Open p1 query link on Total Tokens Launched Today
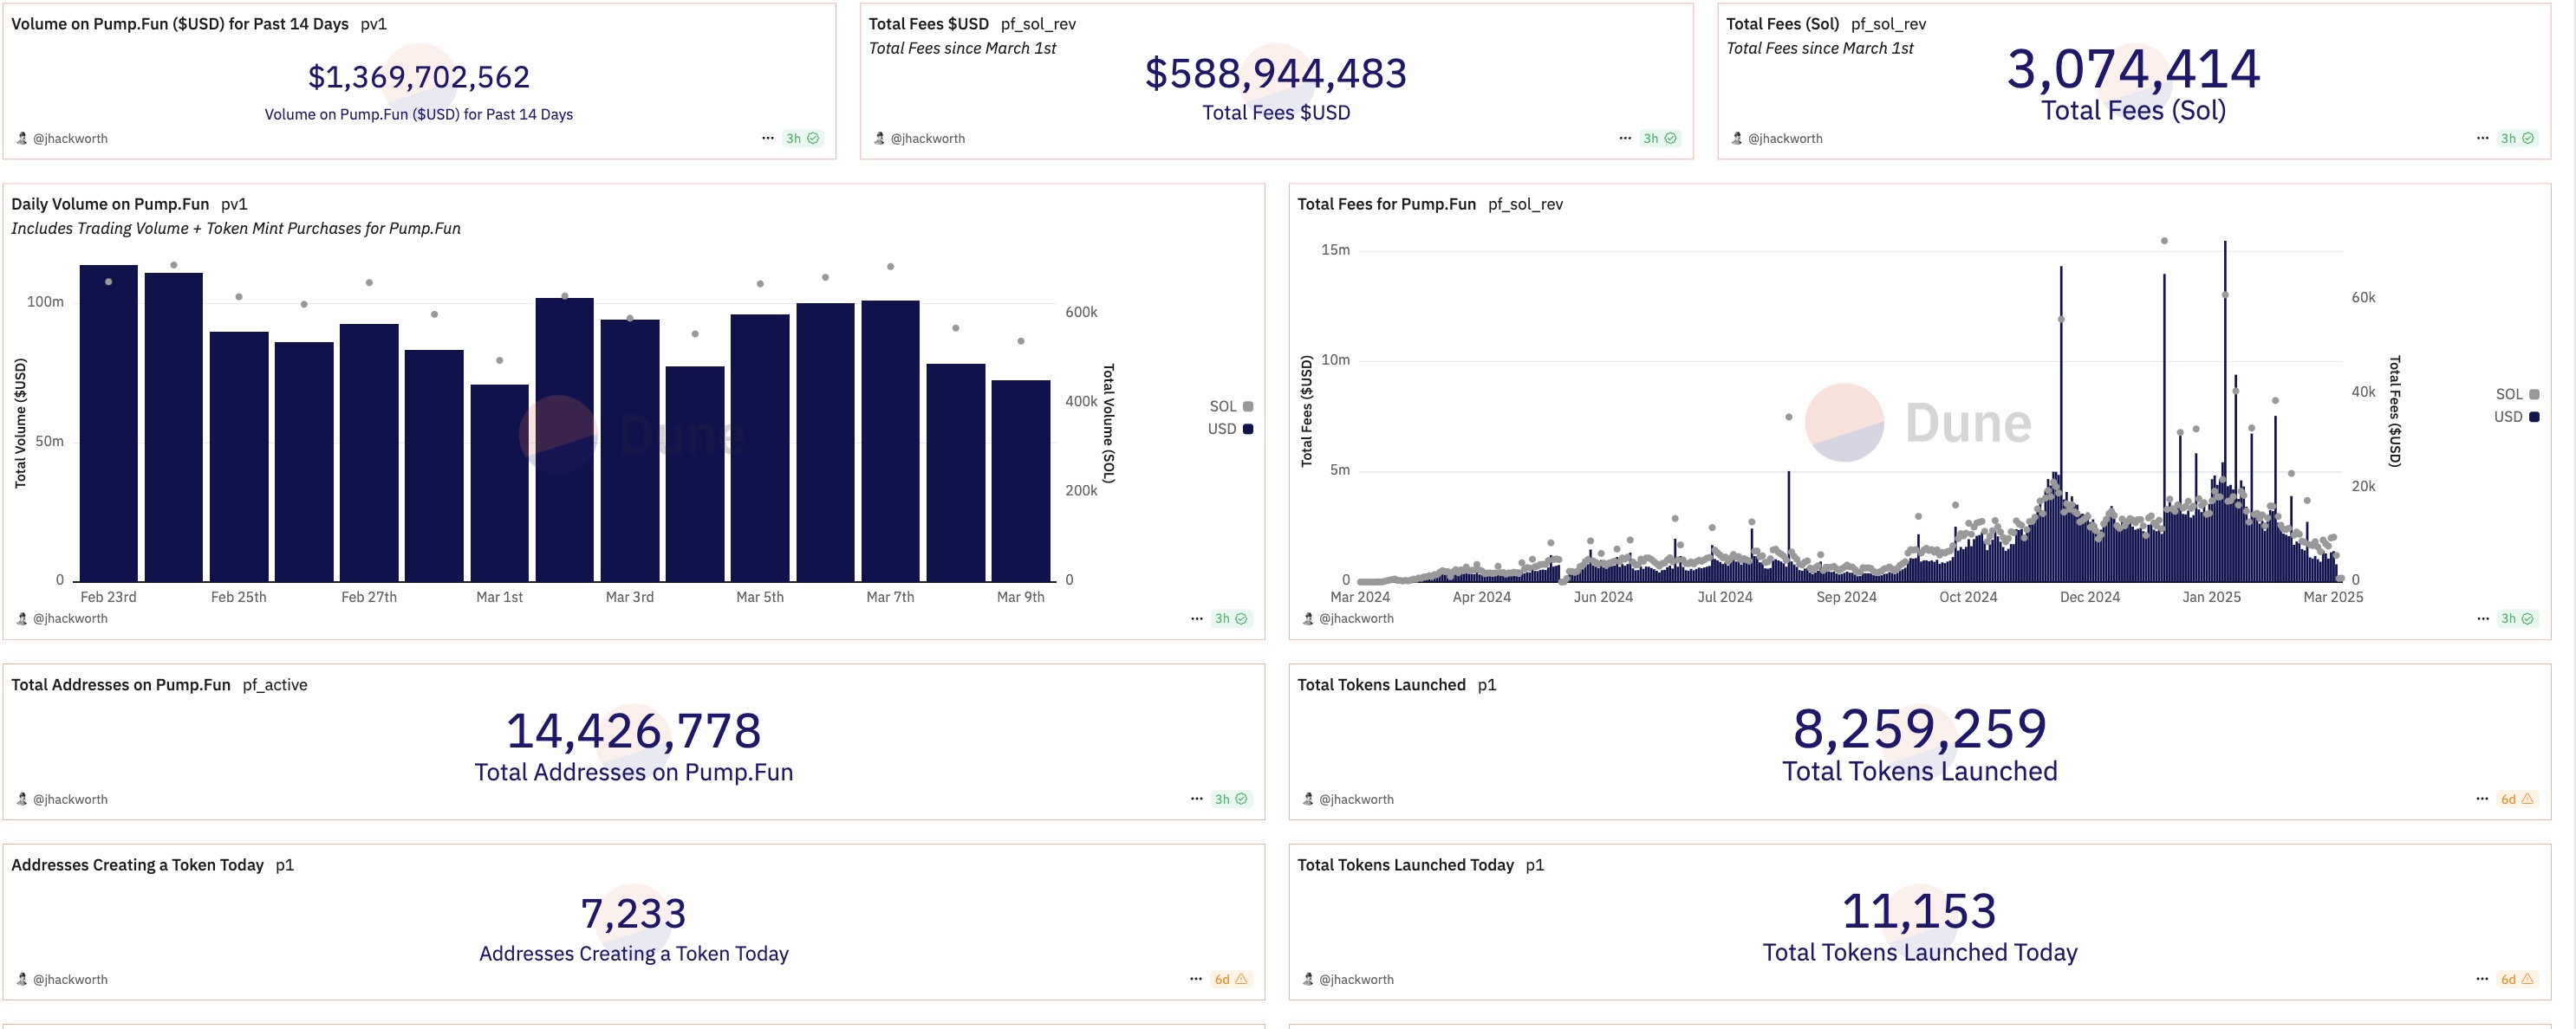2576x1029 pixels. [x=1535, y=865]
